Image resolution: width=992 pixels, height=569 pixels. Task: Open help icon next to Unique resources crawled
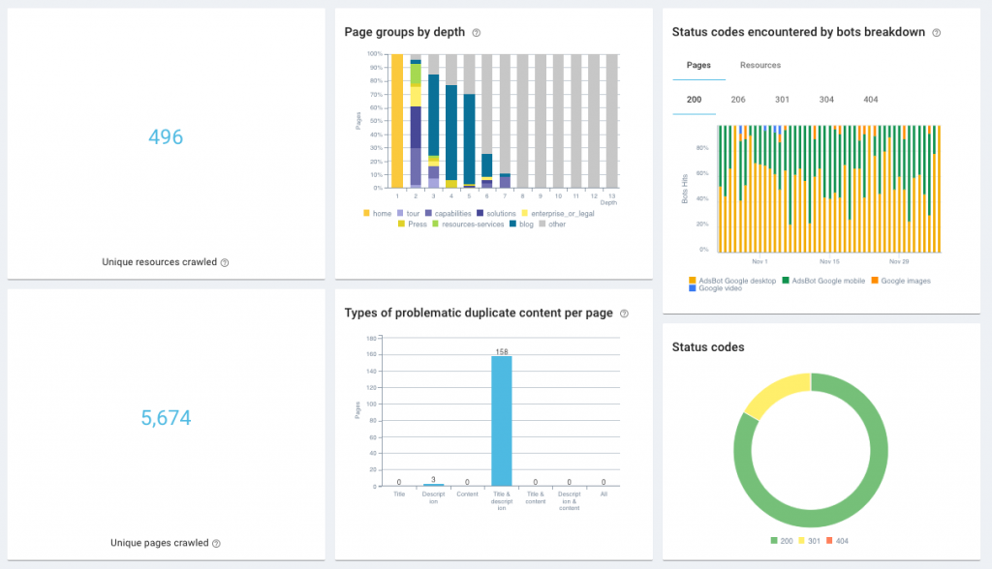(225, 262)
